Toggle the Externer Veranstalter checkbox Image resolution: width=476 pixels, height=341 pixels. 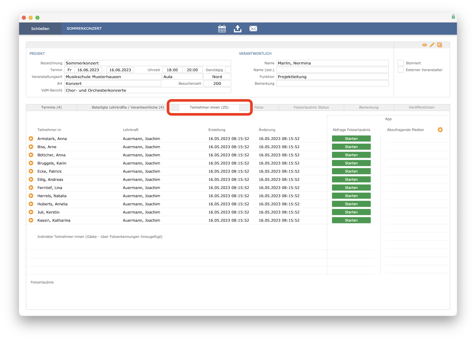(x=401, y=70)
